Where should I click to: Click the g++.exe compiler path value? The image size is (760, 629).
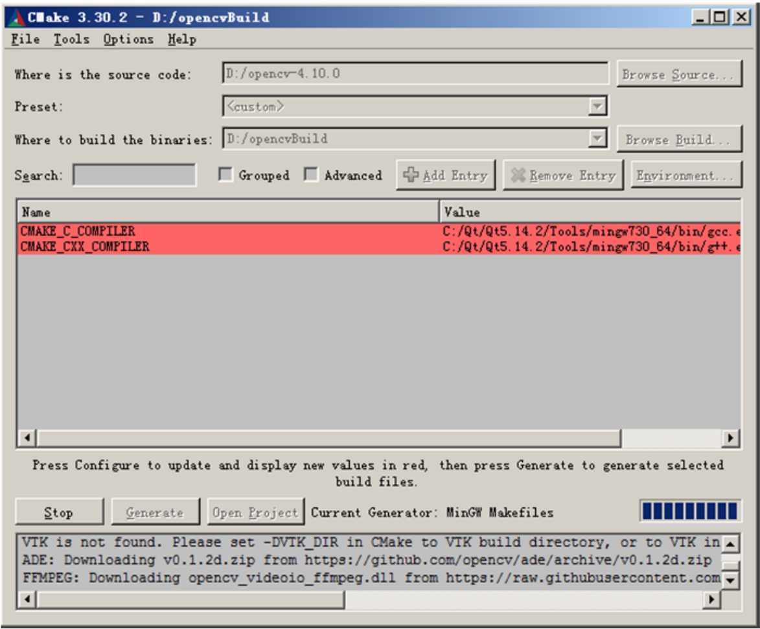[591, 247]
